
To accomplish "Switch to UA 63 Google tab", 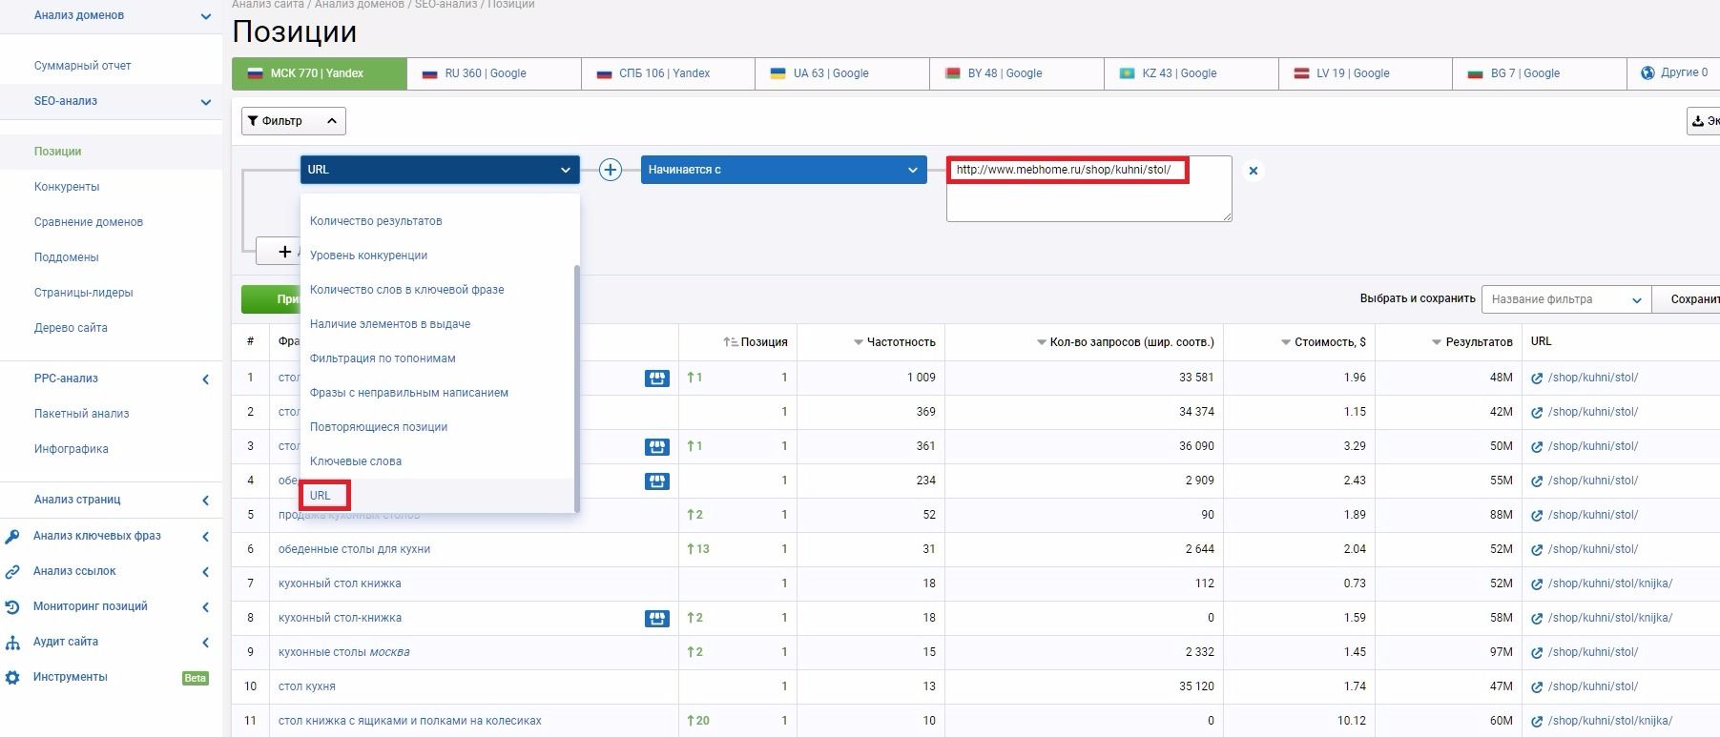I will (842, 73).
